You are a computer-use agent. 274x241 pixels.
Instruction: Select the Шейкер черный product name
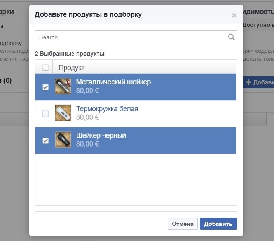[101, 135]
